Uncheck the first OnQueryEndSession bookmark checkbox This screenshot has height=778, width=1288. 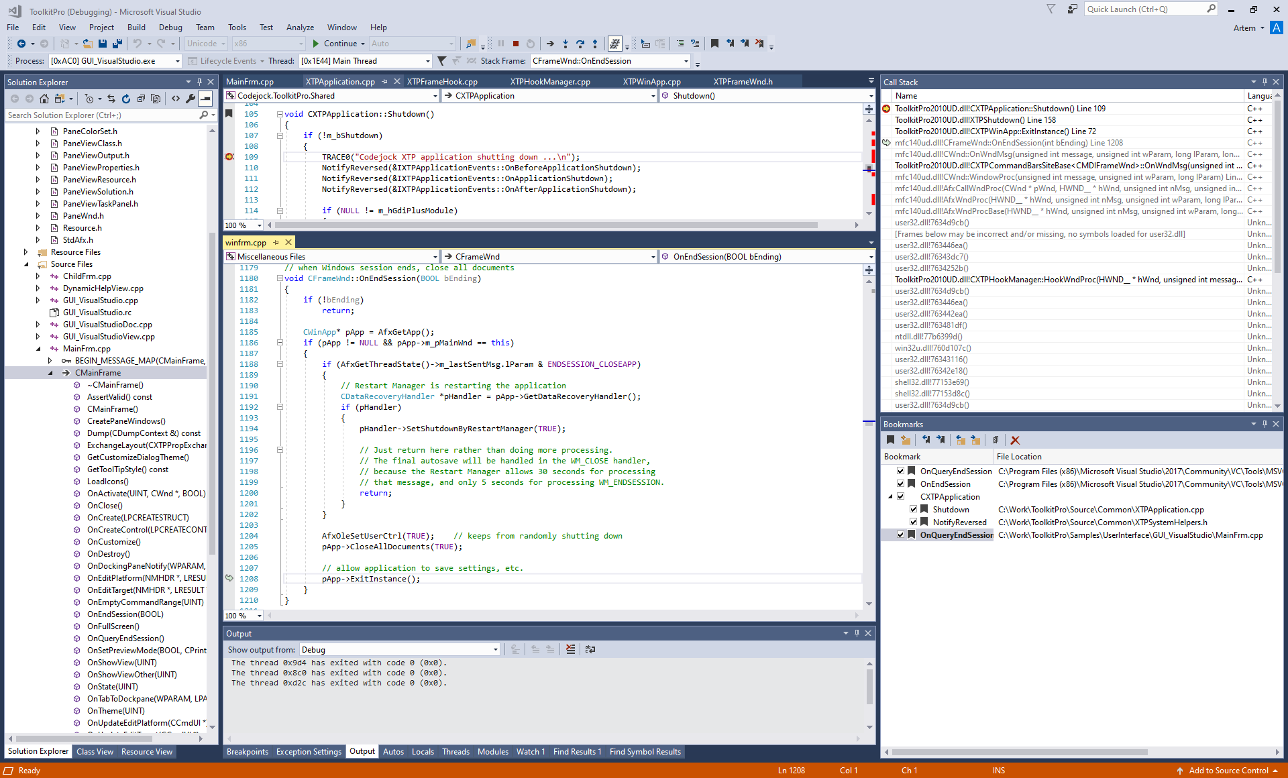tap(901, 471)
